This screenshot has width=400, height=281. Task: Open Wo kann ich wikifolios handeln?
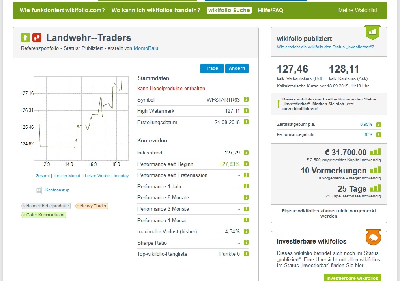tap(156, 11)
